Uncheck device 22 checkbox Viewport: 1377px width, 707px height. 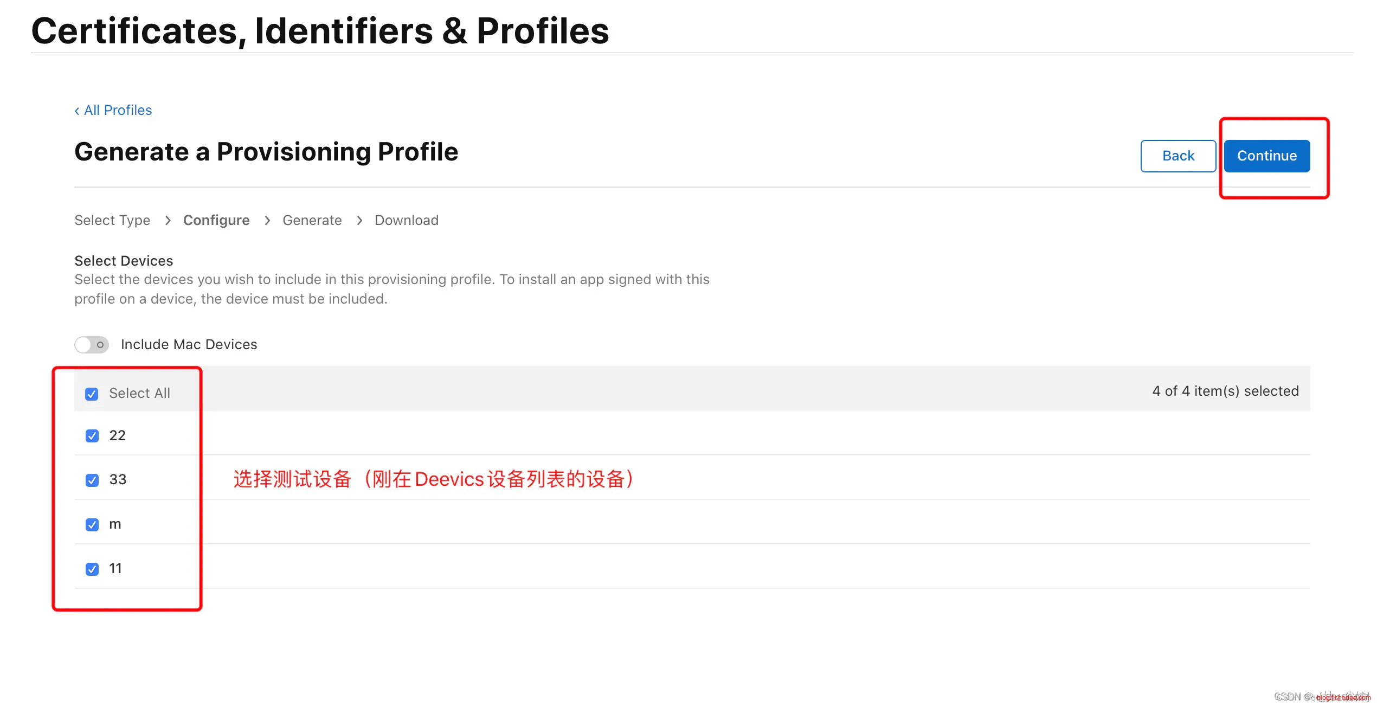pos(92,436)
